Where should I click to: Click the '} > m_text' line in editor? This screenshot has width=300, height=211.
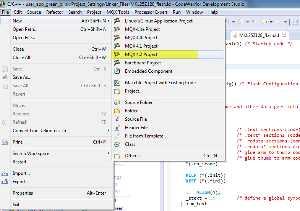click(x=194, y=204)
